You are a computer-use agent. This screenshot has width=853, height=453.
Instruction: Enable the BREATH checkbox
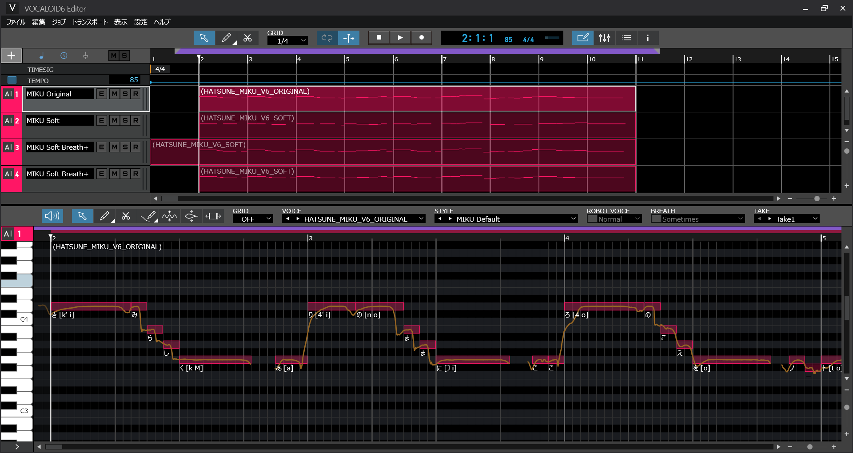(656, 219)
